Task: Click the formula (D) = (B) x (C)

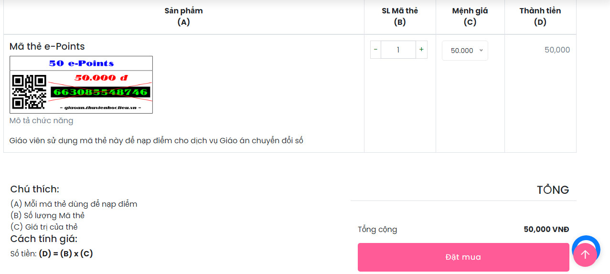Action: click(x=66, y=253)
